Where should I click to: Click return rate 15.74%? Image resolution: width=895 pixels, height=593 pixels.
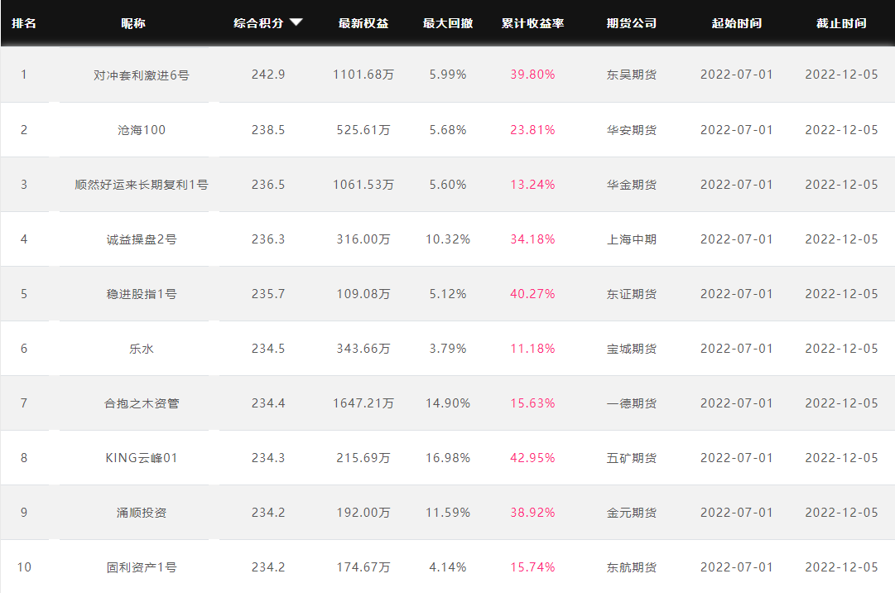coord(532,567)
